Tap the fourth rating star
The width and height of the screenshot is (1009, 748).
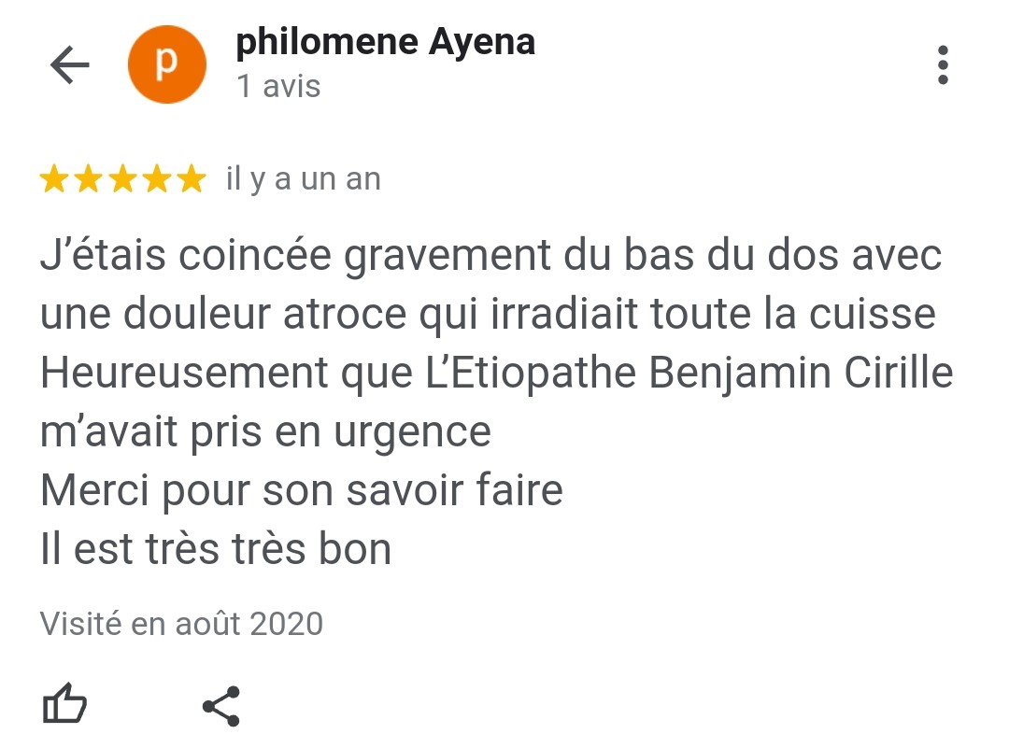pos(157,179)
